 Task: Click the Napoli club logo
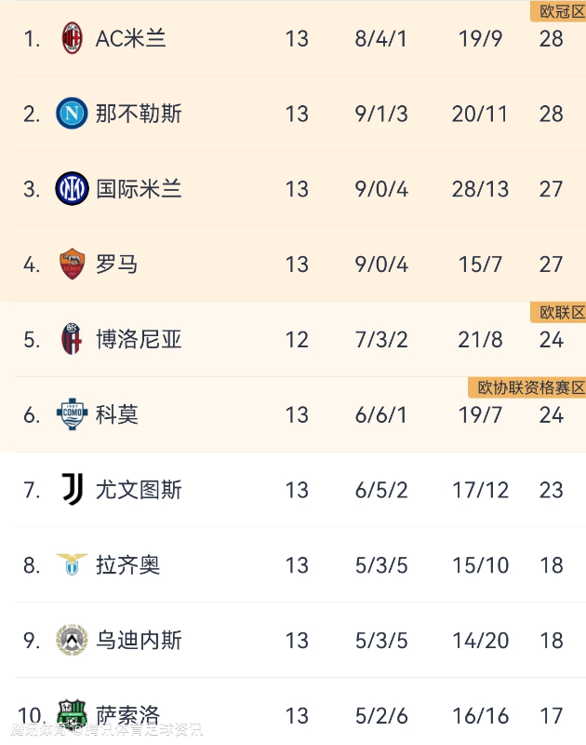point(72,114)
